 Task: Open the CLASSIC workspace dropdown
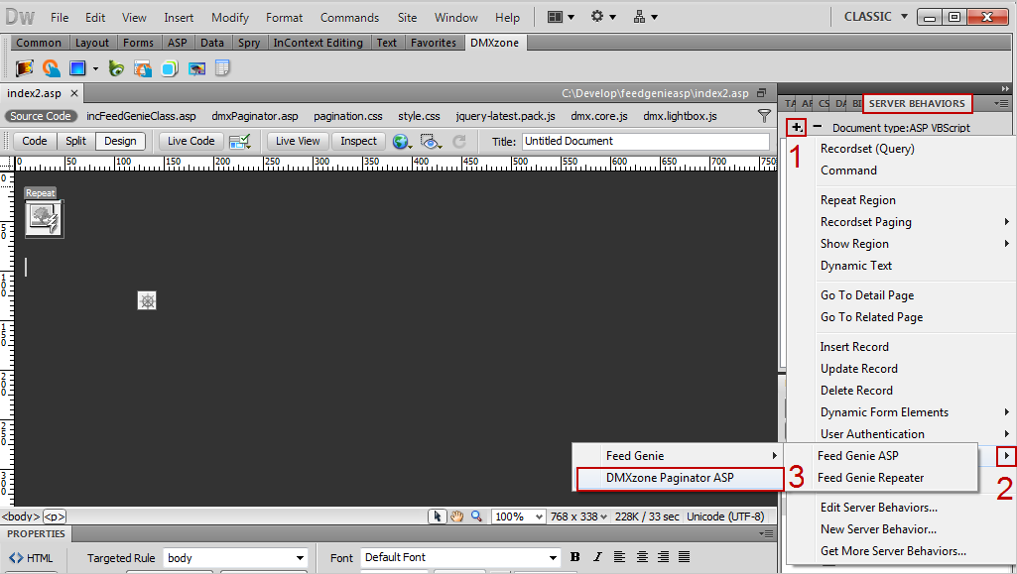point(875,17)
